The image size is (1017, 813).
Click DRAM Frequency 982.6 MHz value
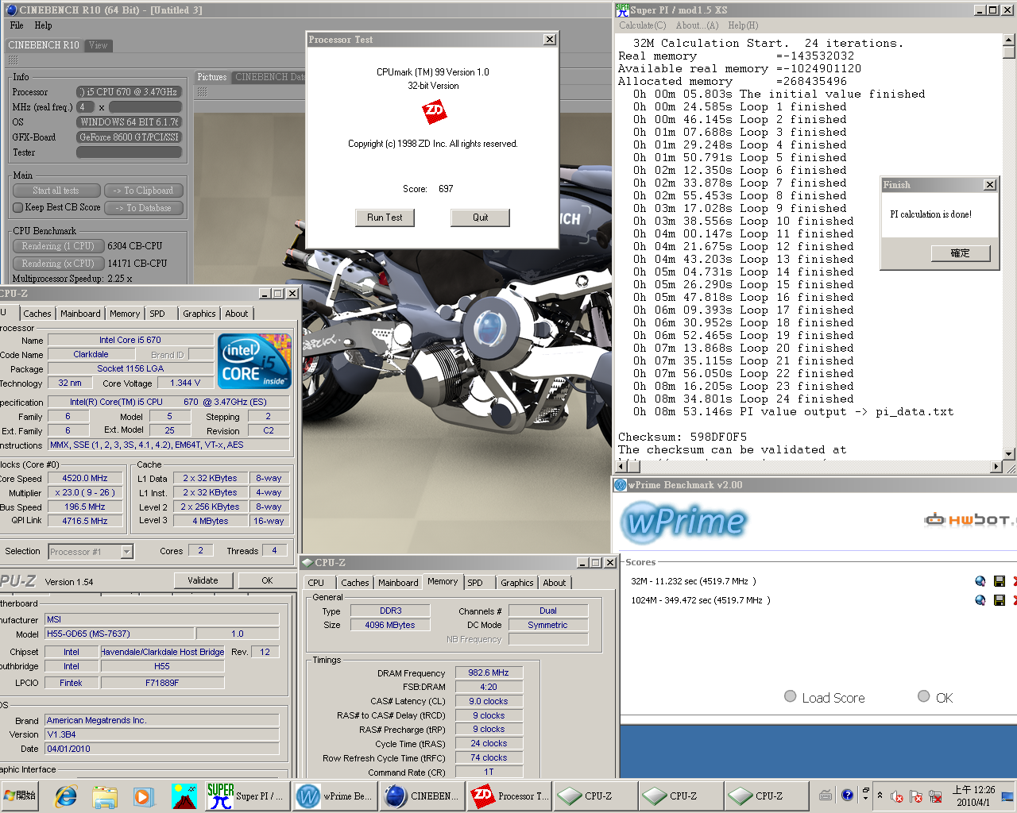click(489, 672)
